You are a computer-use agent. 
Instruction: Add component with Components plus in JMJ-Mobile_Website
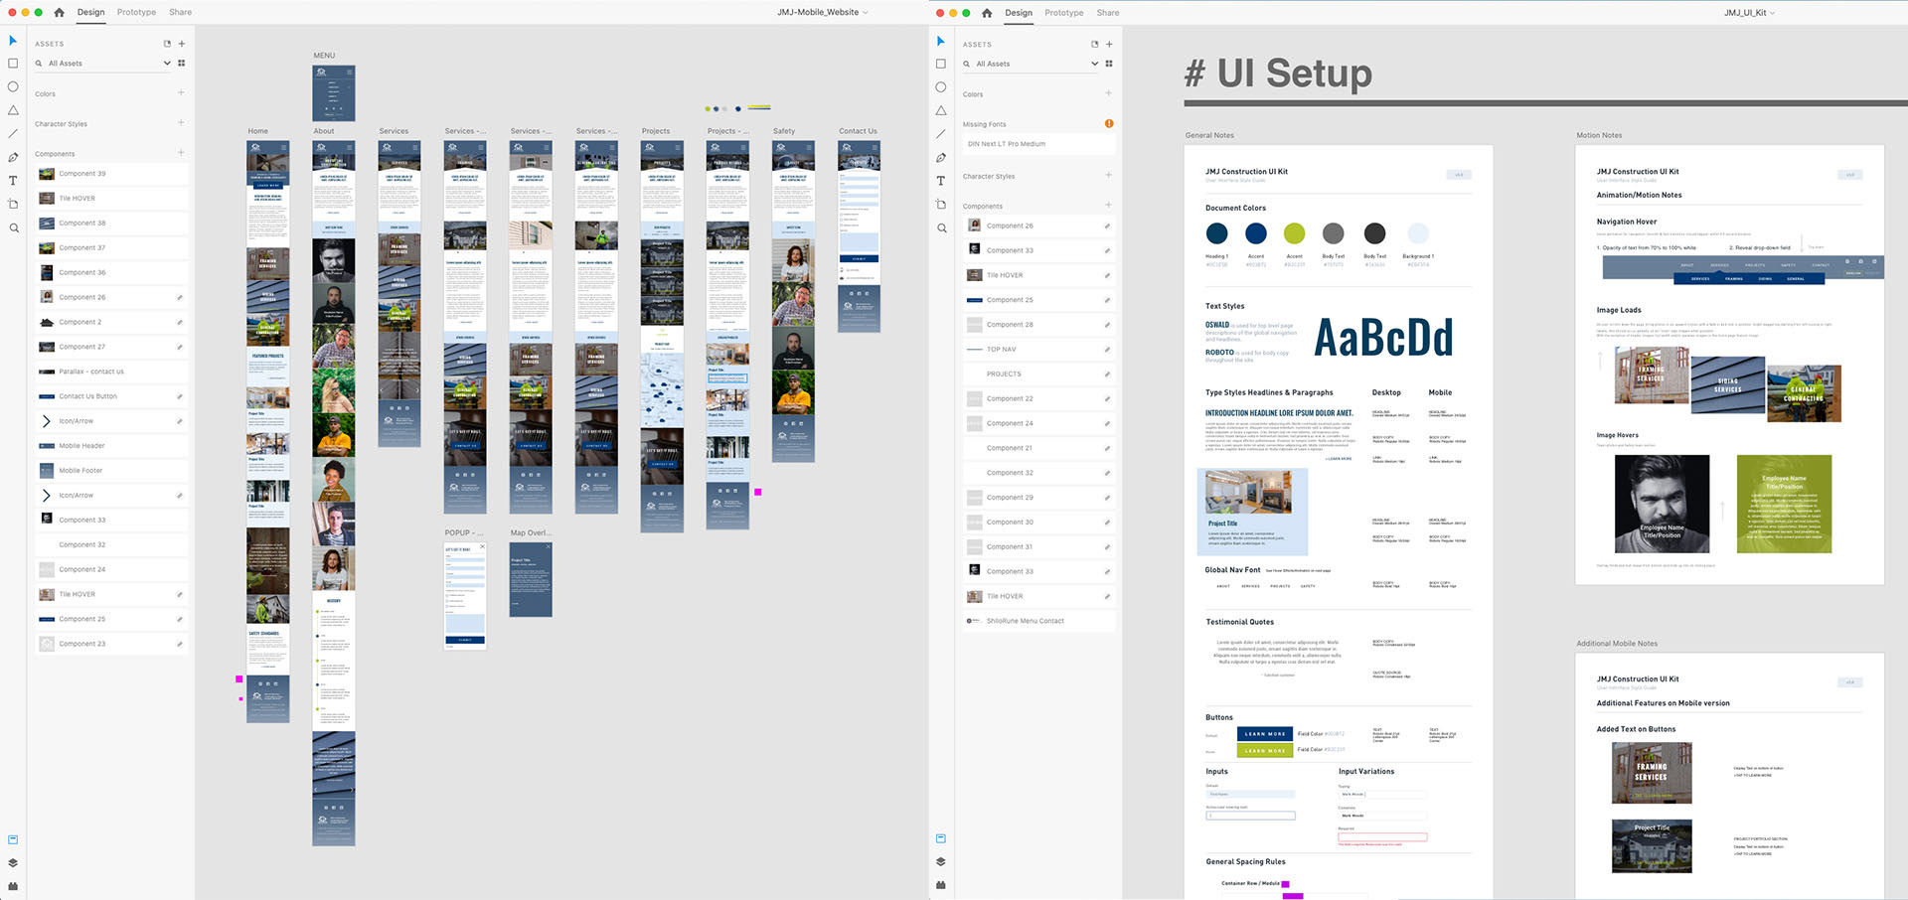[181, 153]
